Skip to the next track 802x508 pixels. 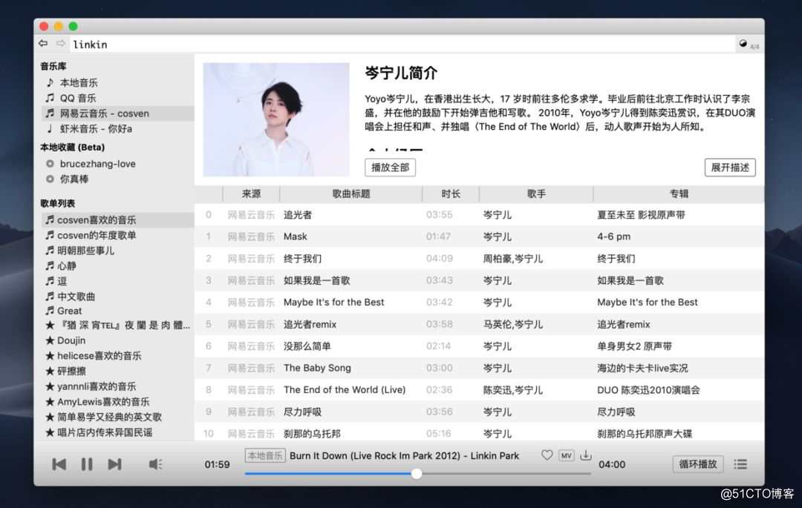click(114, 465)
